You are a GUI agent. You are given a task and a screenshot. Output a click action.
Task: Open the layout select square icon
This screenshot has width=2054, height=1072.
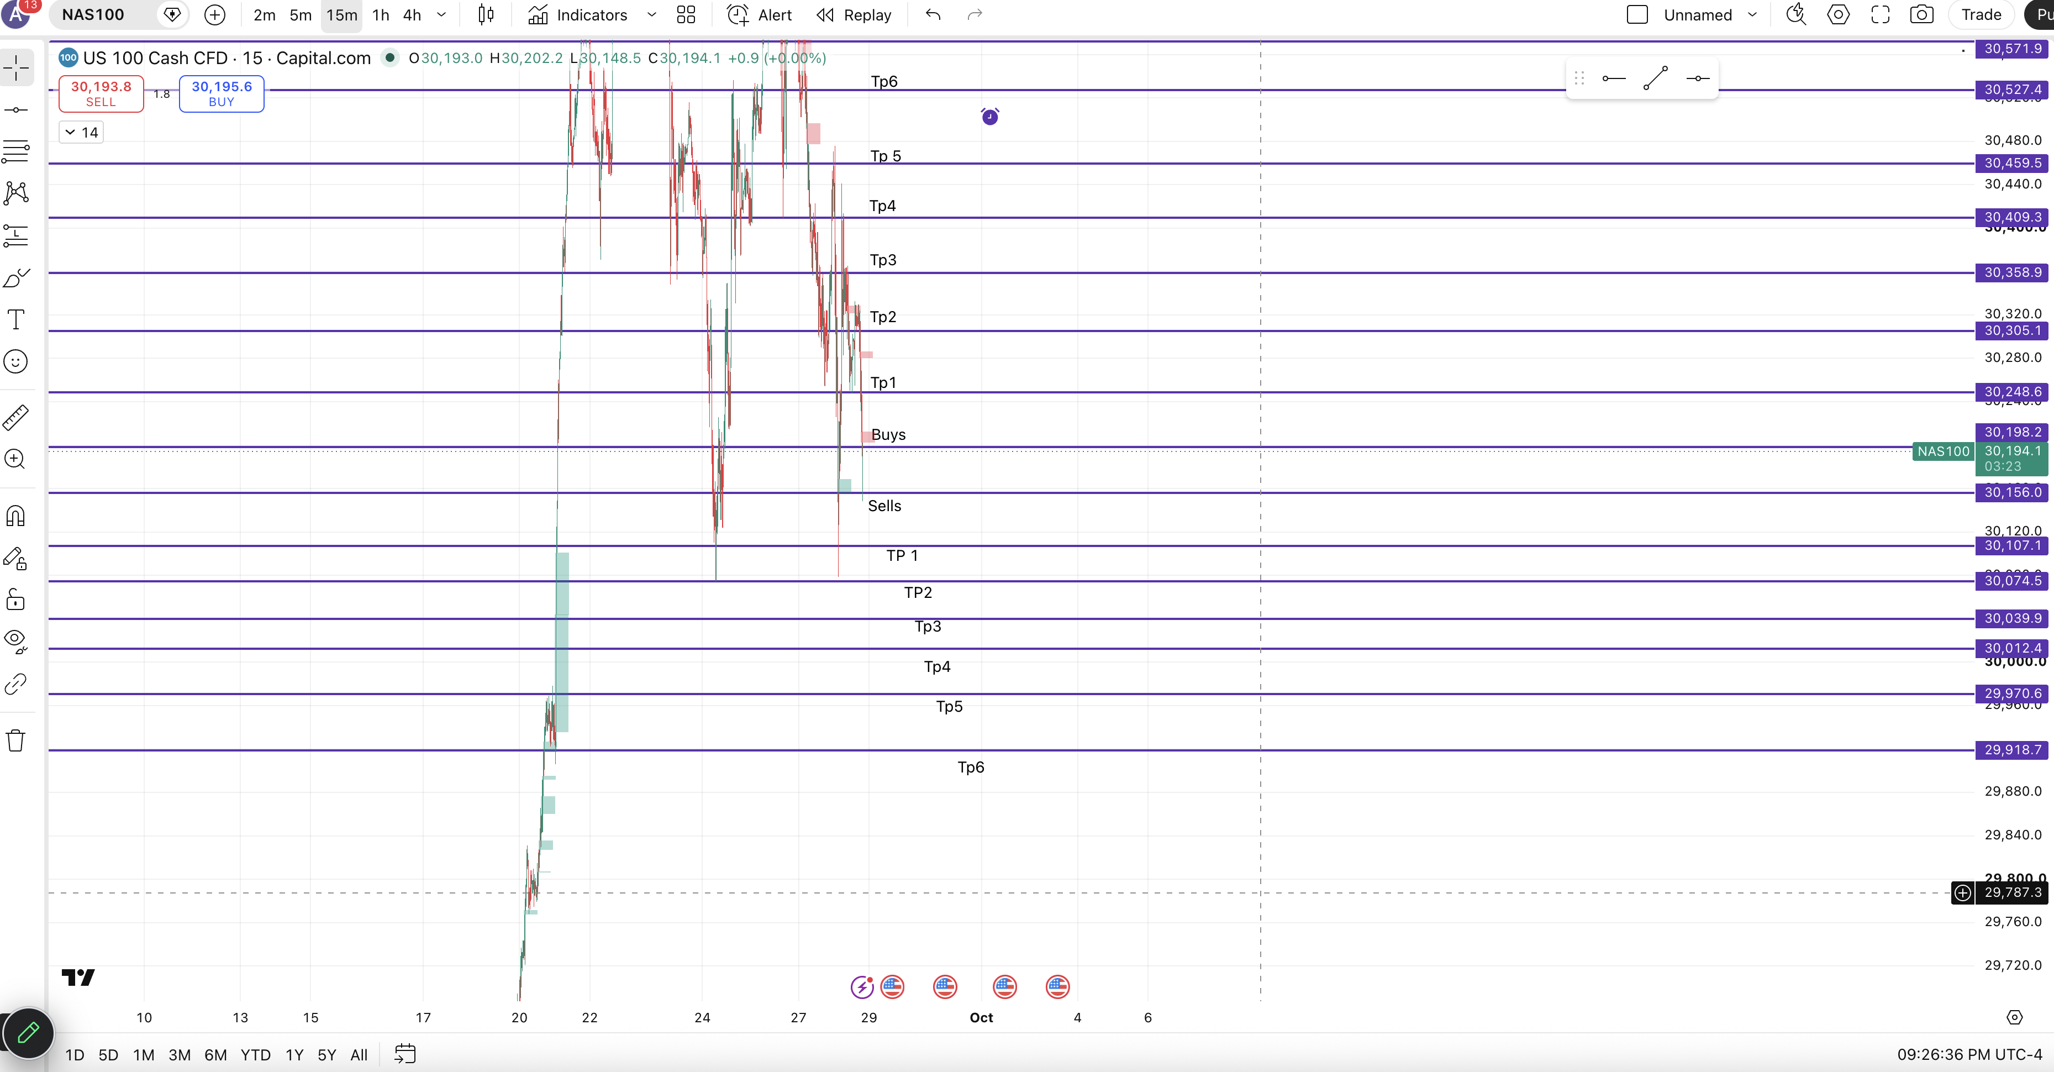point(1637,14)
